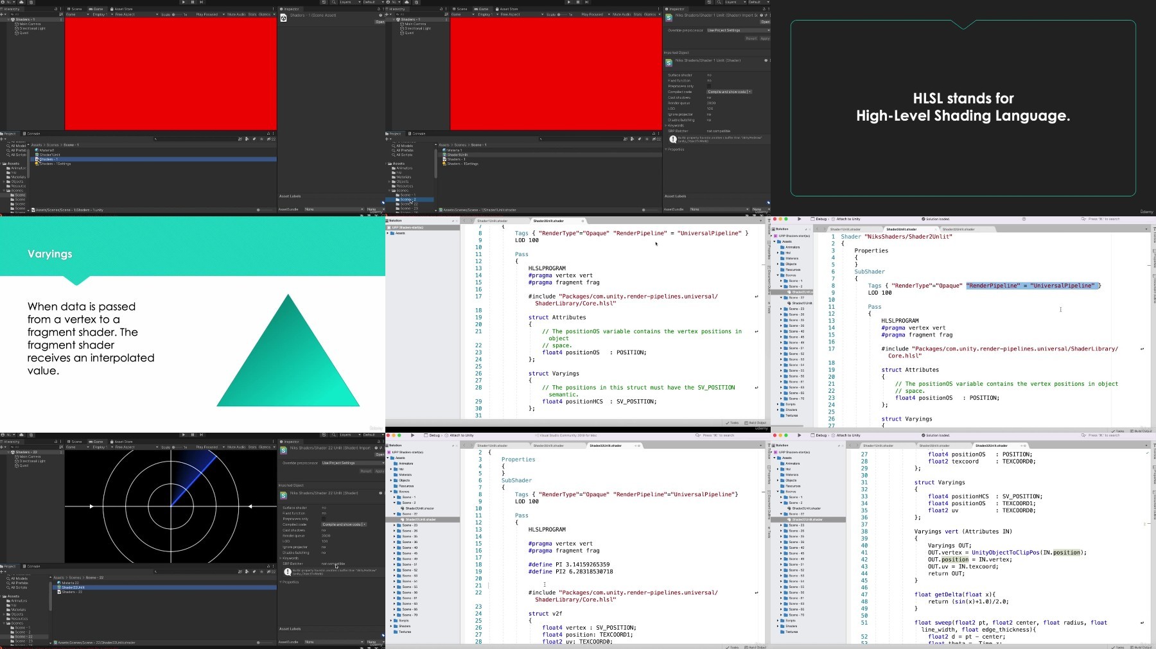This screenshot has width=1156, height=649.
Task: Expand the Scripts folder in the RenderPipeline-highlight editor
Action: [778, 404]
